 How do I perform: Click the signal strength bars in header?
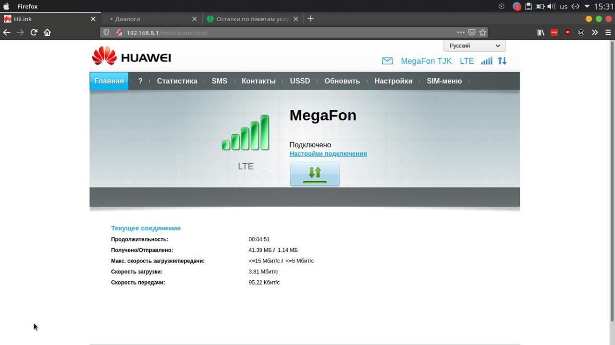point(487,61)
